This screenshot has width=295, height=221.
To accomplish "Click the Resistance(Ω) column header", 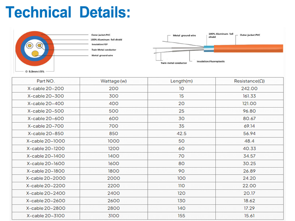I will tap(249, 81).
